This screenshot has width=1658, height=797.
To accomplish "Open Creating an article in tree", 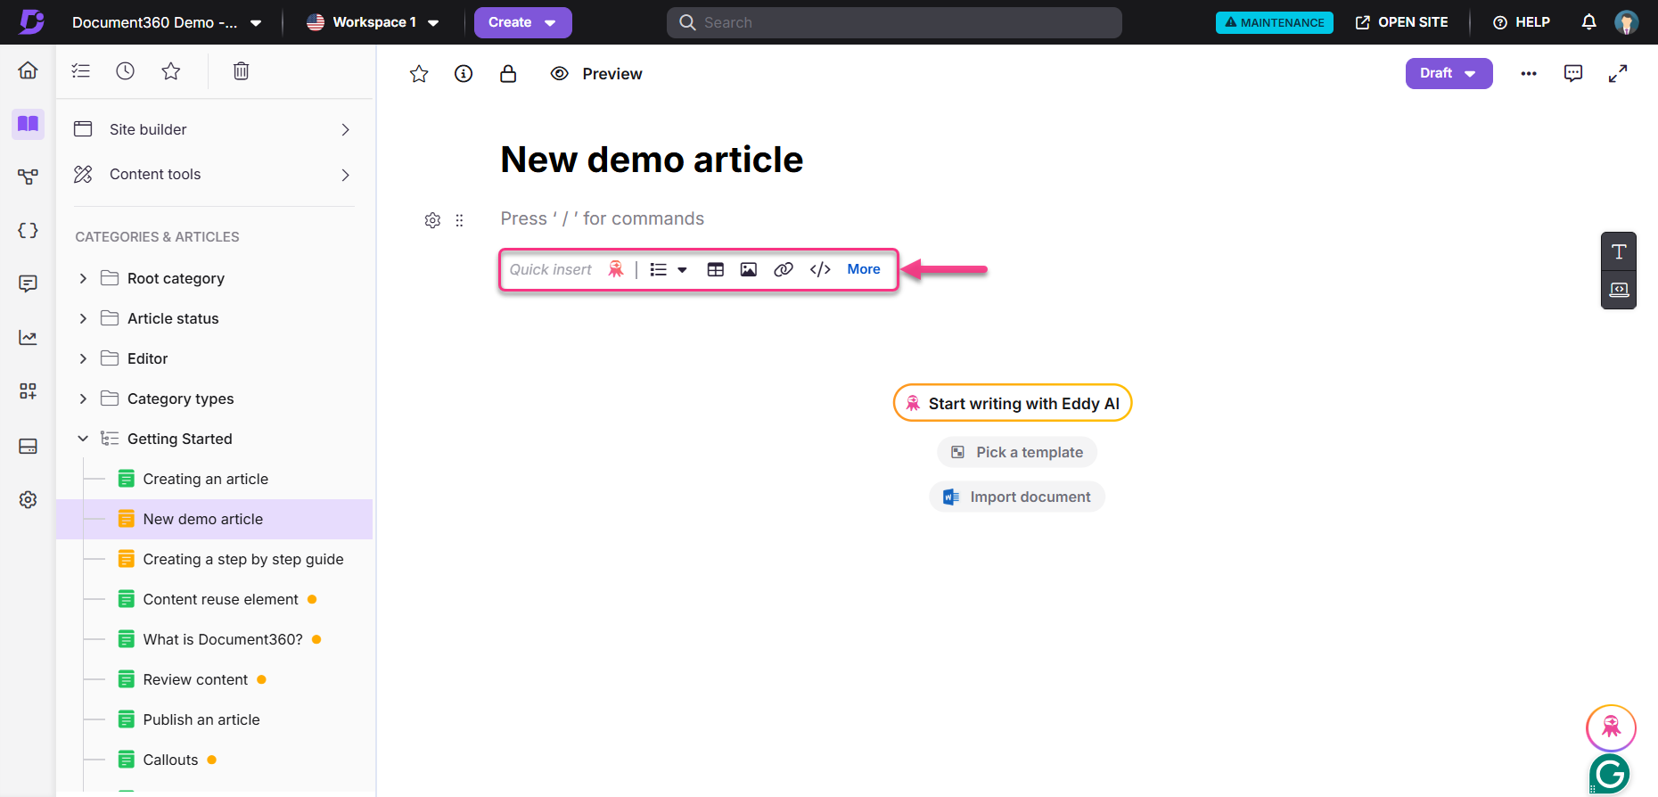I will [206, 479].
